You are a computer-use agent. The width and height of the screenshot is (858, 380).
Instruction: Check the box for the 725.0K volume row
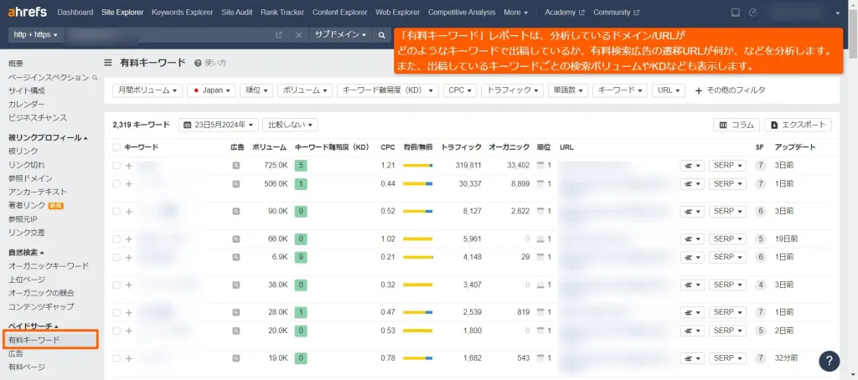tap(116, 165)
